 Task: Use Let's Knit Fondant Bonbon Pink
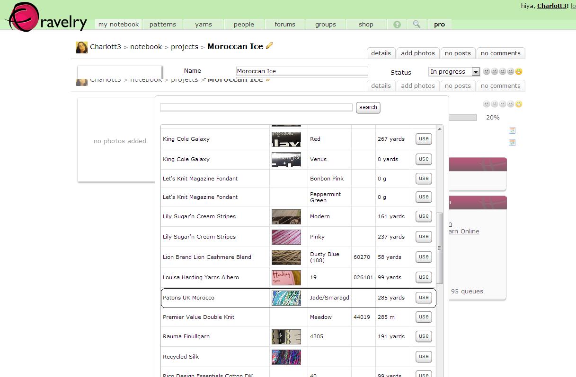[424, 179]
